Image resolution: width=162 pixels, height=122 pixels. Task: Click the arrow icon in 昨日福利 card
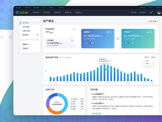tap(72, 40)
